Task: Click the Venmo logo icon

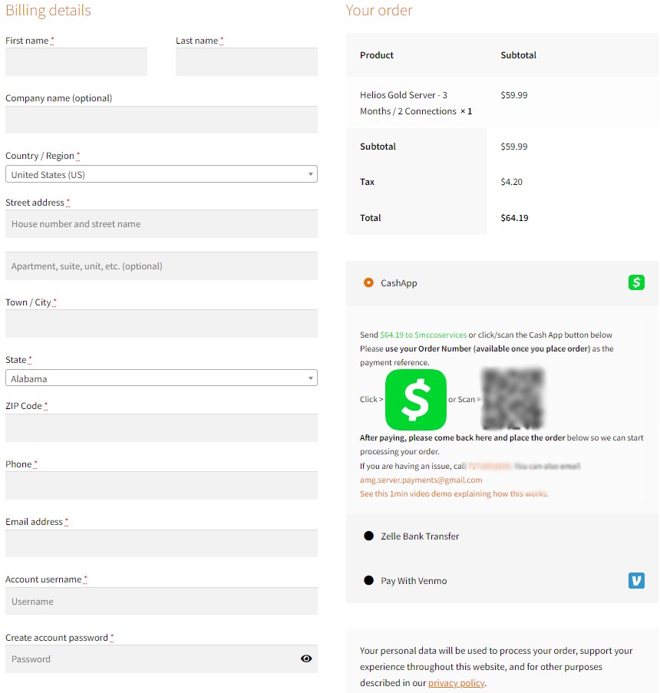Action: pos(636,581)
